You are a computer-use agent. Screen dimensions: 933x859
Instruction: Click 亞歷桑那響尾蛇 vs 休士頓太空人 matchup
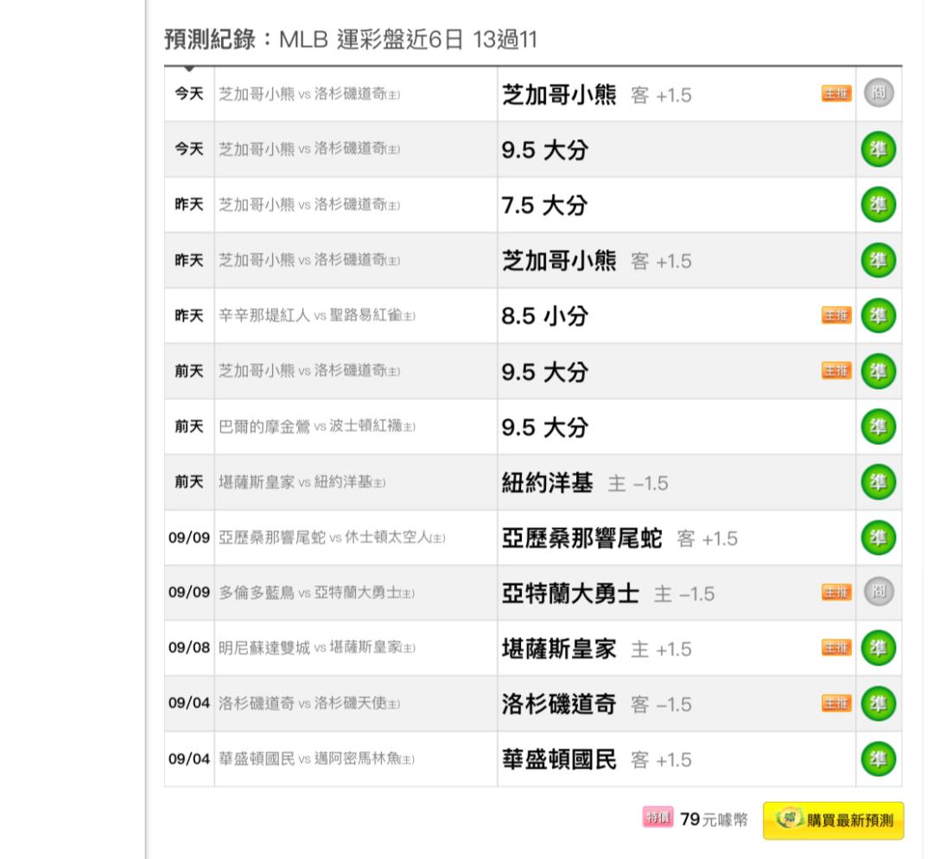332,538
